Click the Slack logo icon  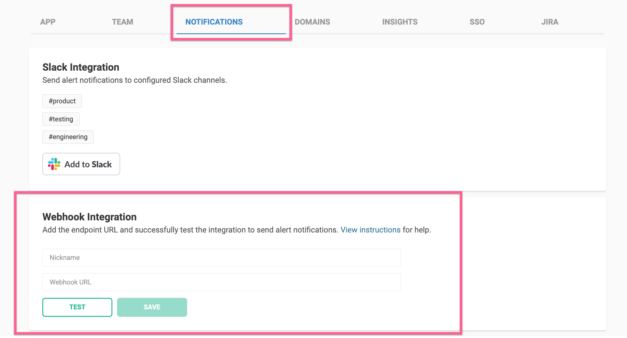point(54,164)
